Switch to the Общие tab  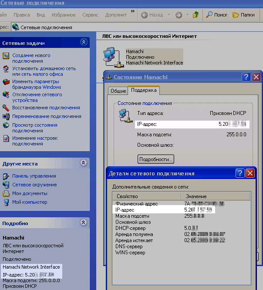click(x=118, y=91)
